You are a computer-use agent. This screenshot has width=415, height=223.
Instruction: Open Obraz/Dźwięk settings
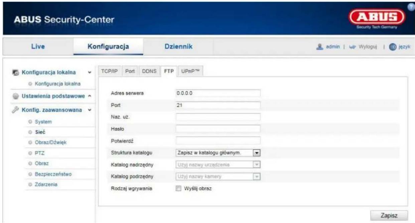point(51,143)
